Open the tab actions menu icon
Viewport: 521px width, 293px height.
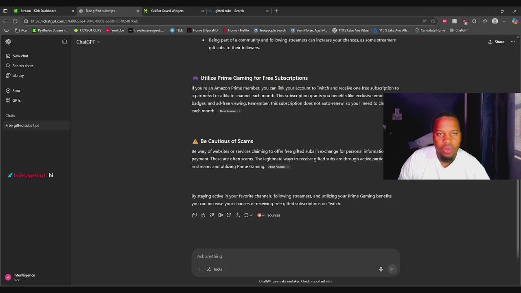click(5, 11)
